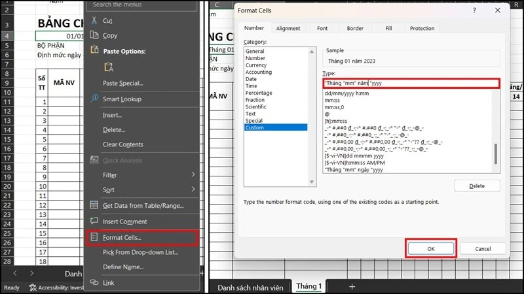The height and width of the screenshot is (294, 524).
Task: Click the Smart Lookup magnifier icon
Action: point(94,99)
